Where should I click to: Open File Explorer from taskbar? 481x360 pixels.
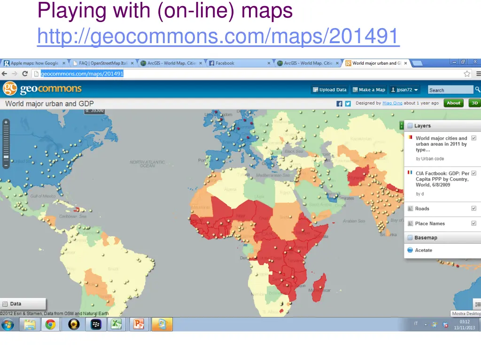[x=30, y=324]
